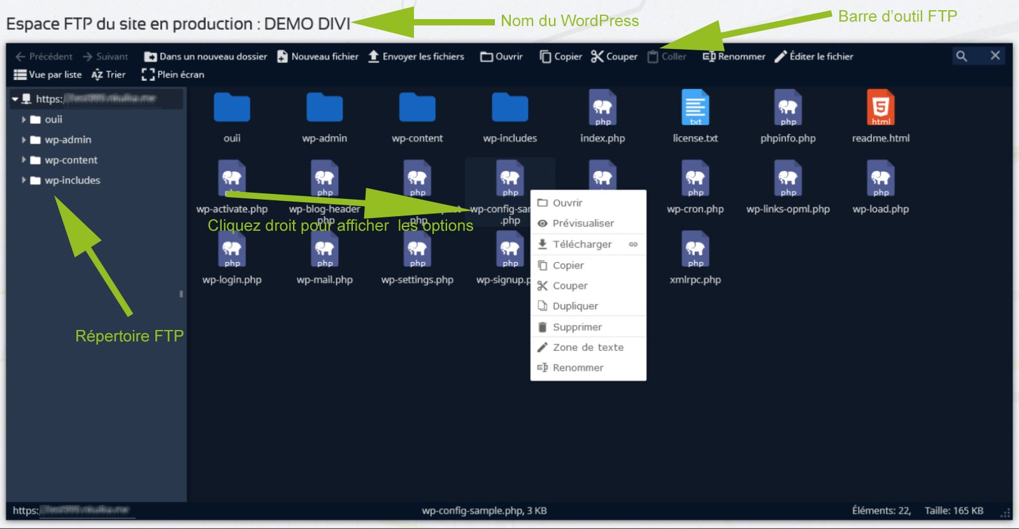Choose Renommer in the context menu
This screenshot has width=1019, height=529.
588,368
